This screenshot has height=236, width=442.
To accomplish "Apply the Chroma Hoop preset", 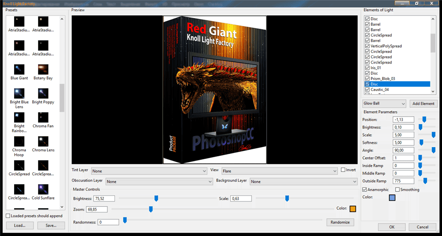I will click(x=19, y=141).
